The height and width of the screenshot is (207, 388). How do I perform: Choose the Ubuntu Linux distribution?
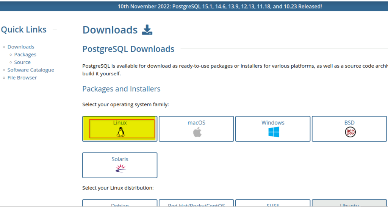349,203
